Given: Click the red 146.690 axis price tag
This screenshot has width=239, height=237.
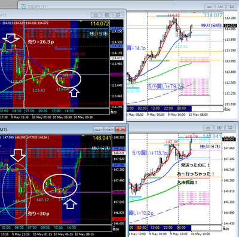Looking at the screenshot, I should tap(119, 219).
